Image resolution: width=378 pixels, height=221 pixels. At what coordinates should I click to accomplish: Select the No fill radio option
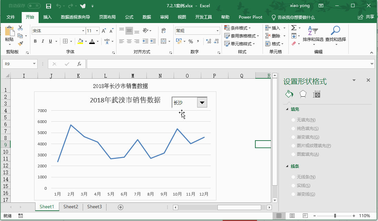(293, 120)
